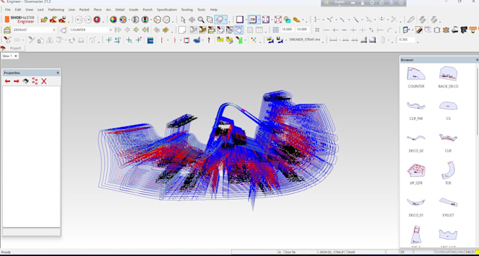Viewport: 479px width, 256px height.
Task: Click the Browser panel scrollbar
Action: 477,101
